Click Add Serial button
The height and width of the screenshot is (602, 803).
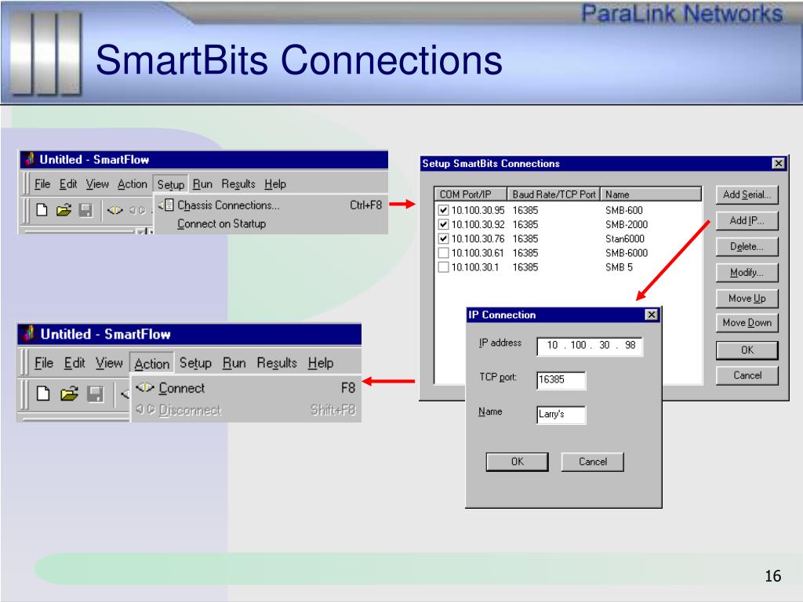(747, 194)
